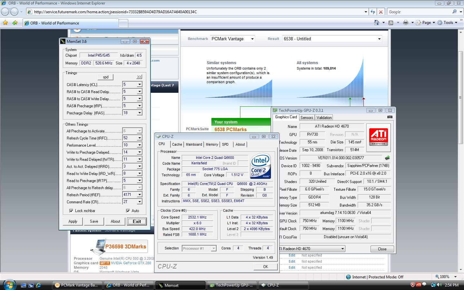Open the CAS# Latency (tCL) dropdown
The width and height of the screenshot is (464, 290).
point(140,84)
